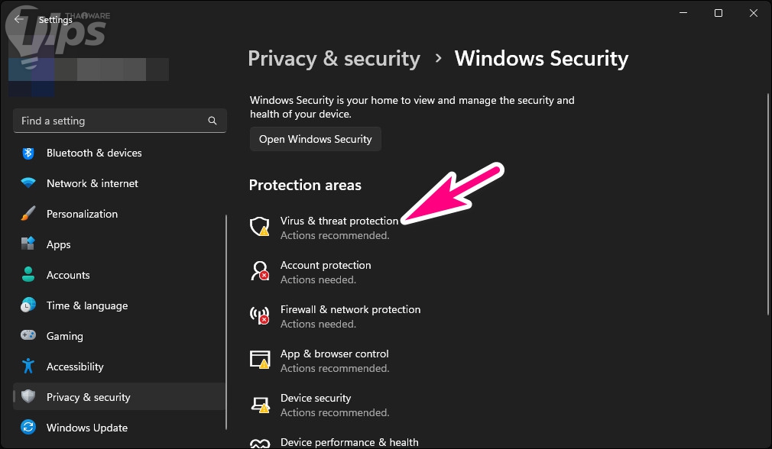Viewport: 772px width, 449px height.
Task: Open Network & internet settings
Action: coord(92,183)
